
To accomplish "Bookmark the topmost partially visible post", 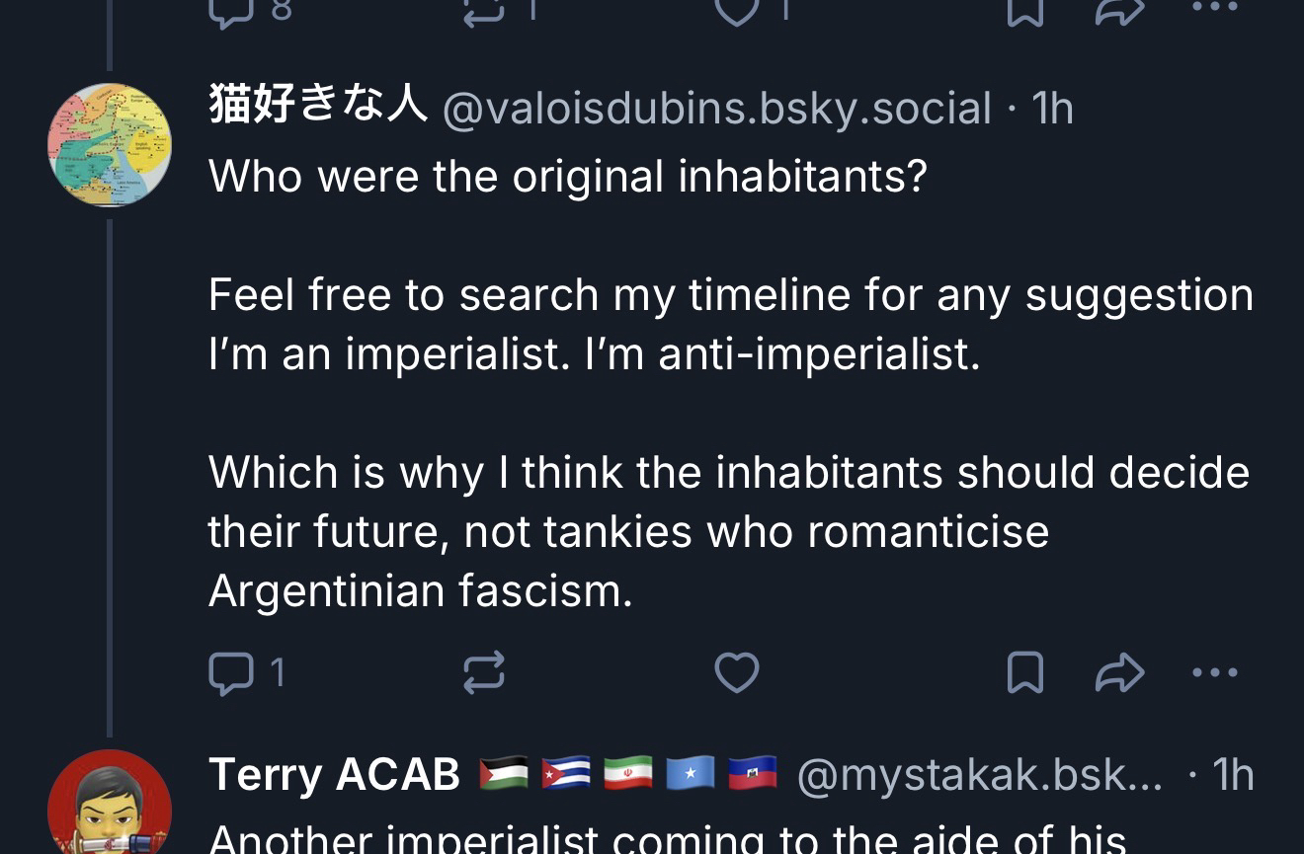I will 1024,8.
